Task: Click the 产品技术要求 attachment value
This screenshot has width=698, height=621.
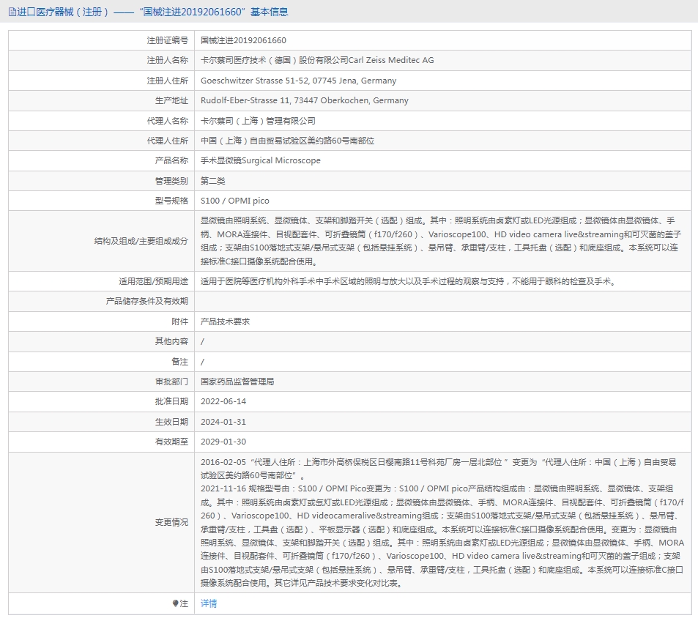Action: (226, 321)
